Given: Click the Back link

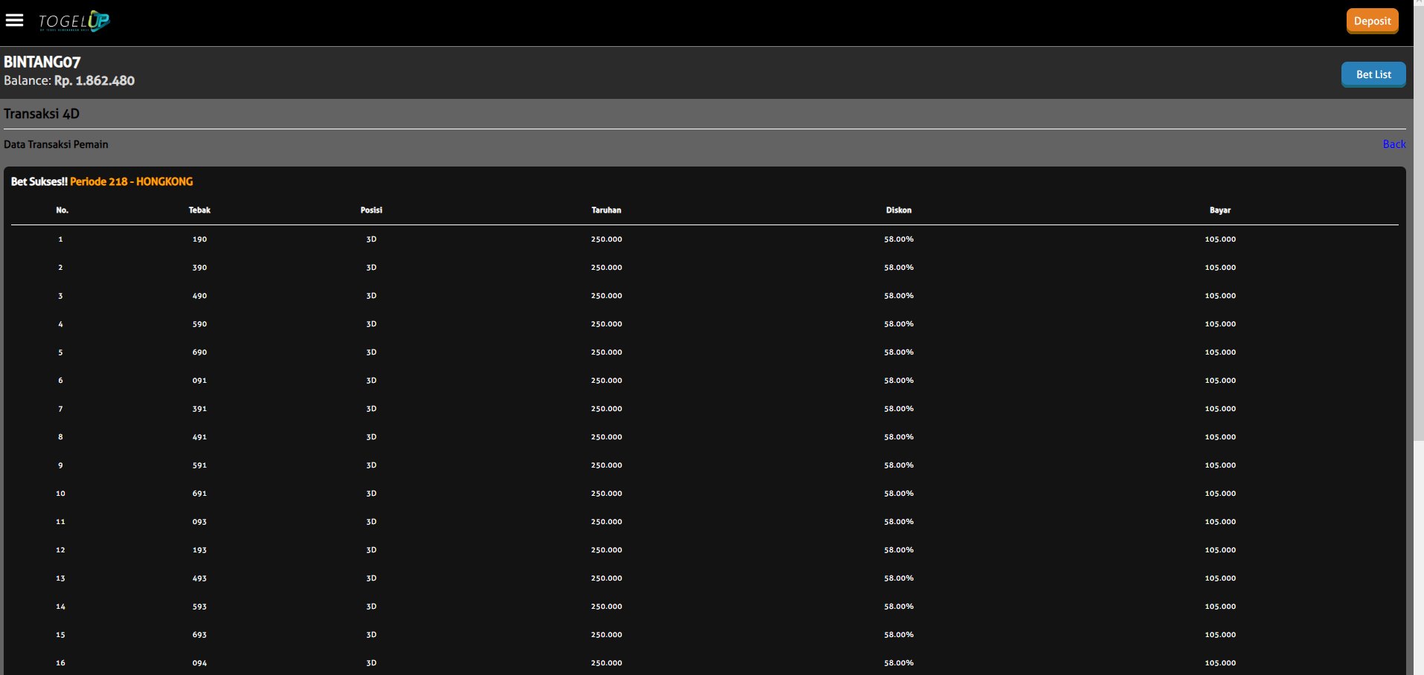Looking at the screenshot, I should [x=1394, y=144].
